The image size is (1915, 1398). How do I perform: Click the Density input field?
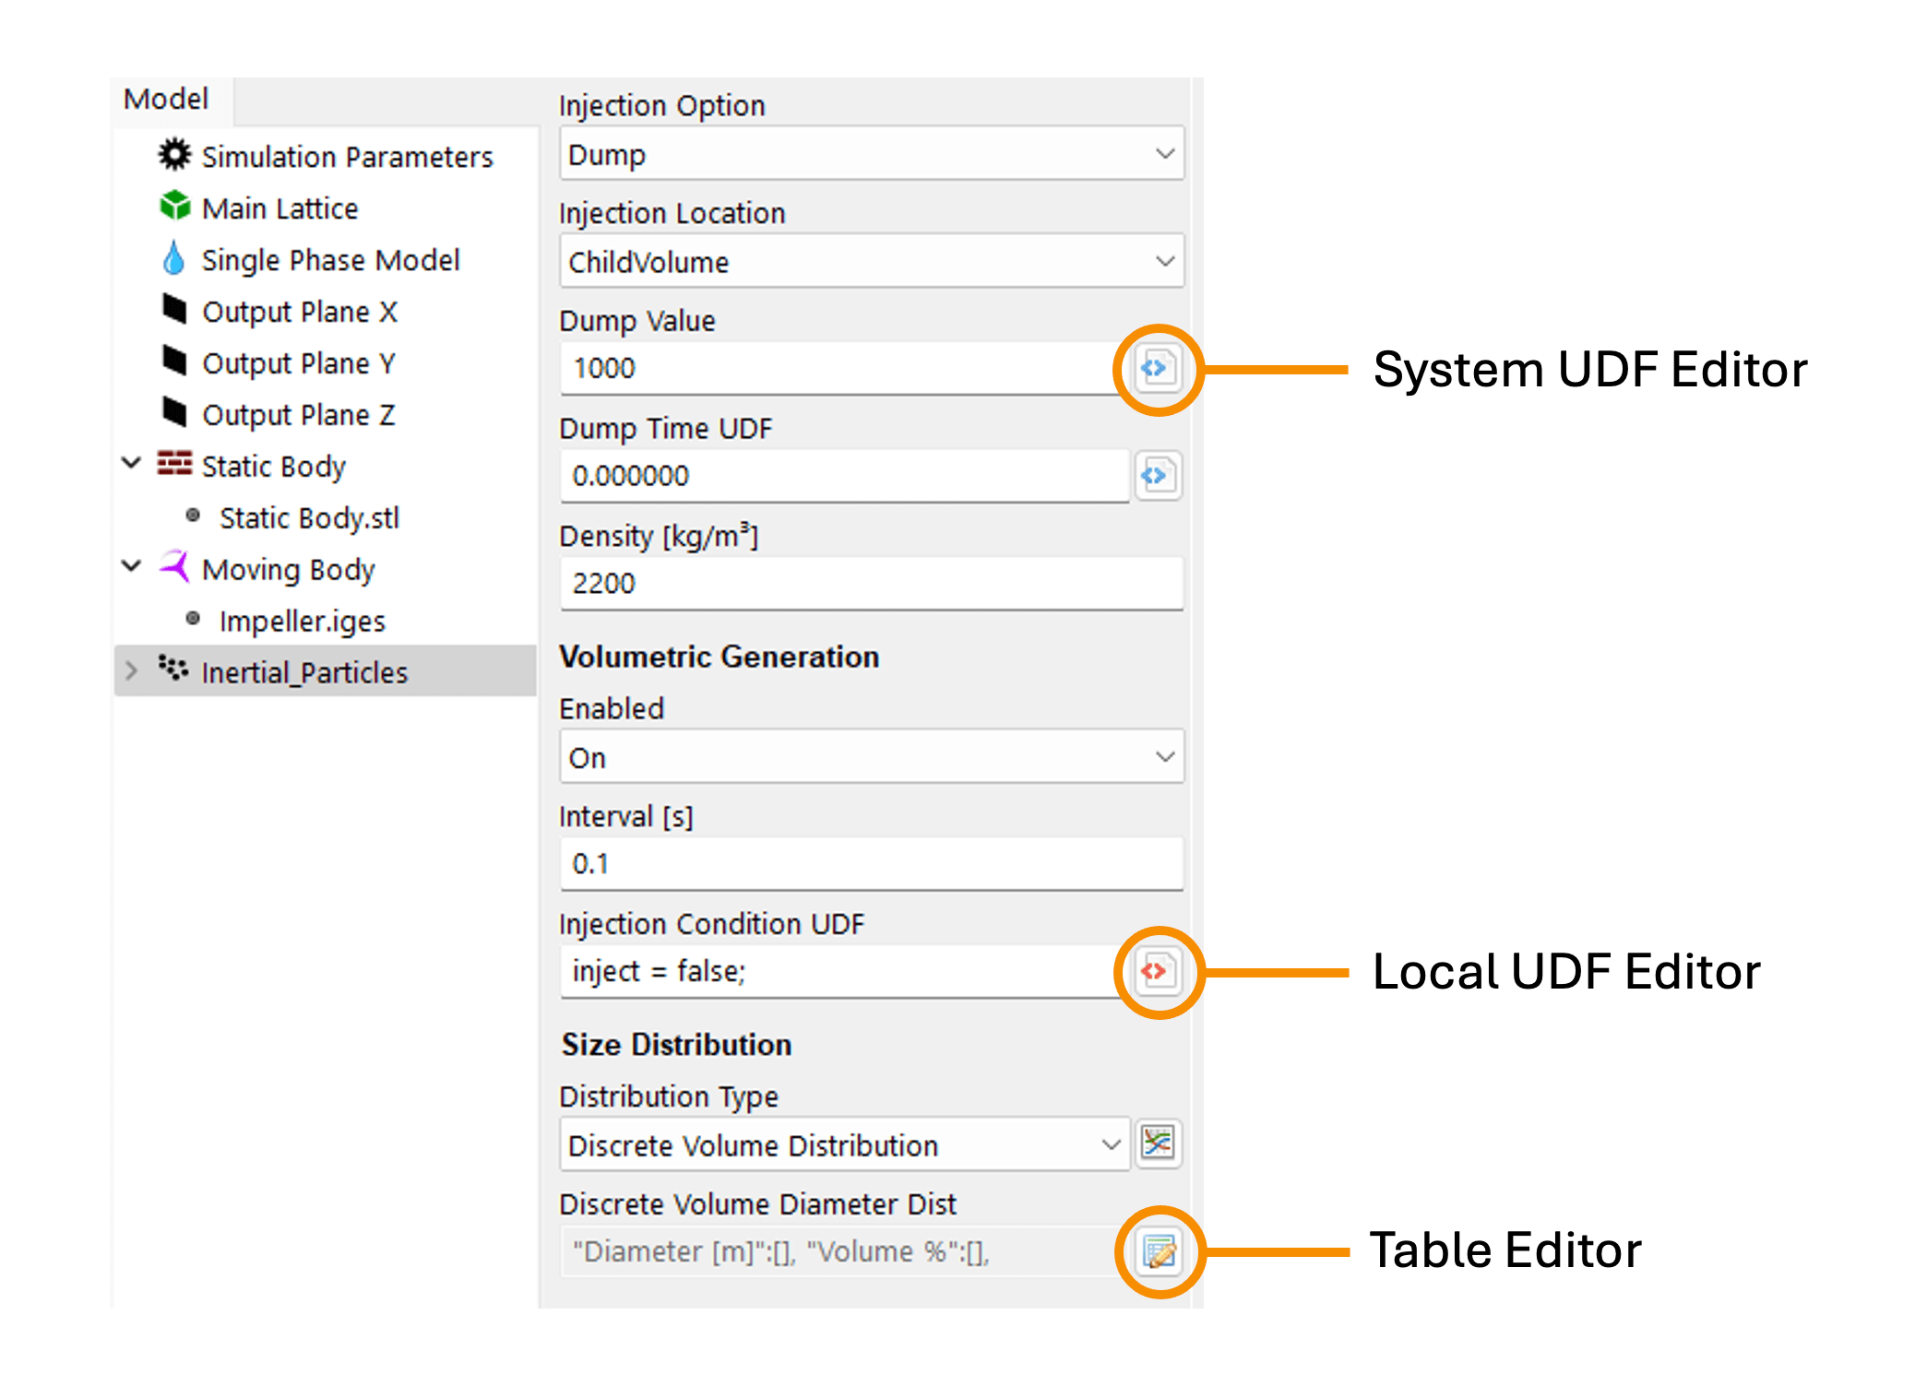click(870, 584)
